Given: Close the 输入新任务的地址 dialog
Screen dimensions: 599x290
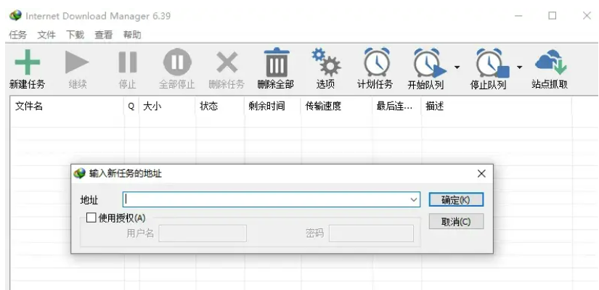Looking at the screenshot, I should click(x=481, y=174).
